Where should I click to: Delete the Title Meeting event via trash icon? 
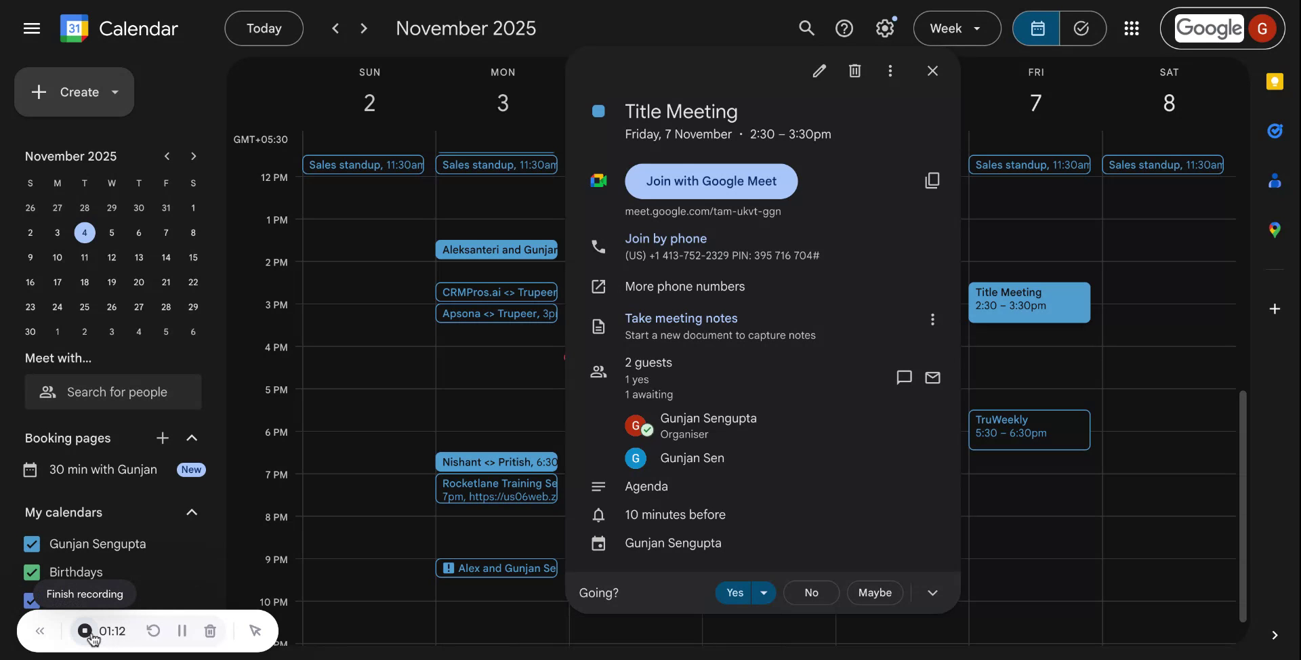pos(854,70)
